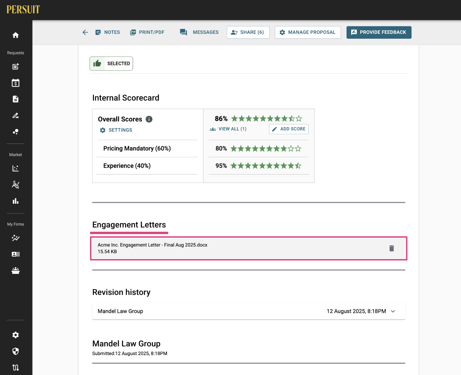461x375 pixels.
Task: Open NOTES in the toolbar
Action: point(108,32)
